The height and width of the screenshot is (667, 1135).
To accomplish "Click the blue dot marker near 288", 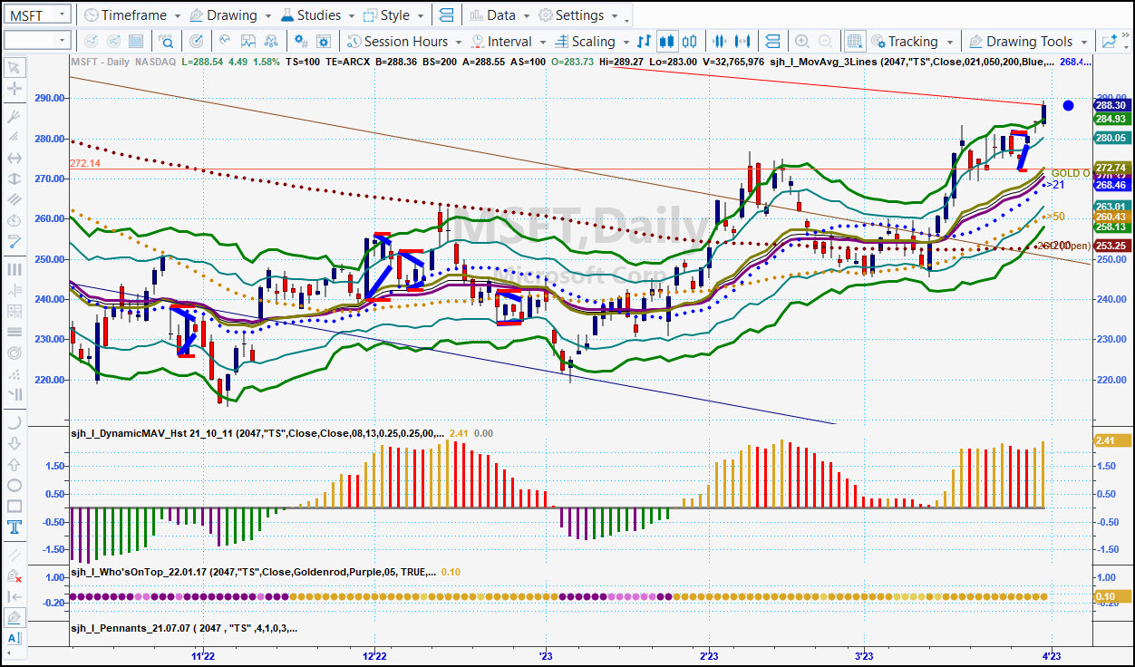I will pyautogui.click(x=1068, y=105).
